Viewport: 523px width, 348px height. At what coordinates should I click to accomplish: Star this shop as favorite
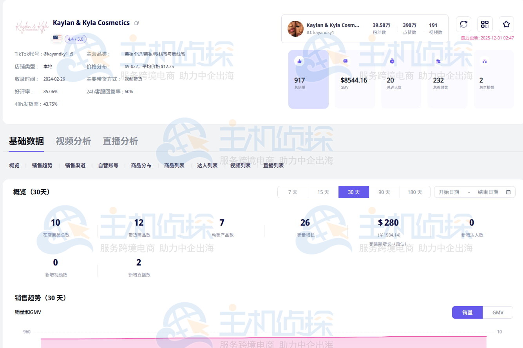point(506,24)
